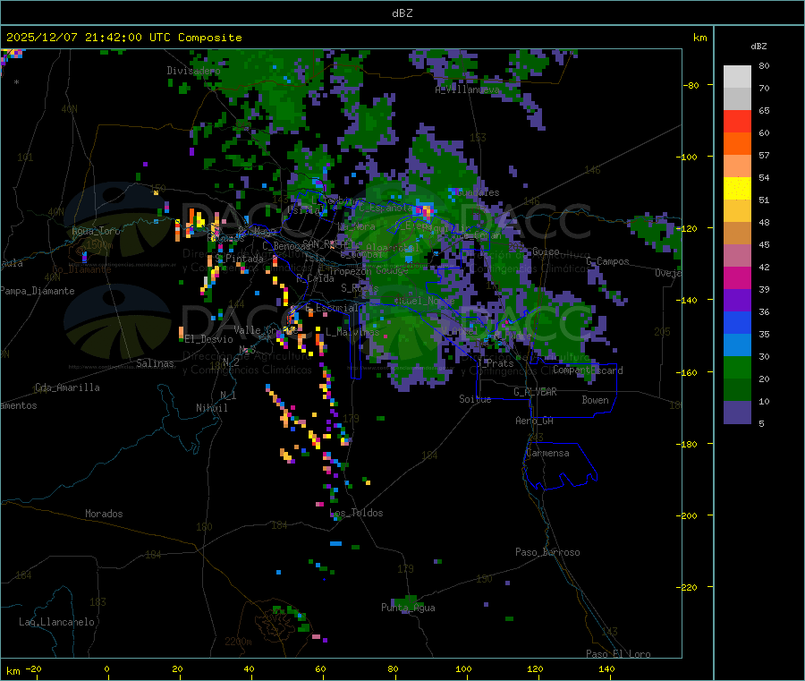Image resolution: width=805 pixels, height=681 pixels.
Task: Click the dBZ title at the top
Action: point(402,13)
